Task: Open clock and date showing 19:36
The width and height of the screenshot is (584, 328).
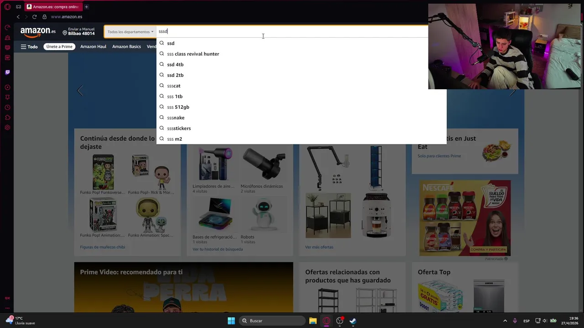Action: pyautogui.click(x=571, y=321)
